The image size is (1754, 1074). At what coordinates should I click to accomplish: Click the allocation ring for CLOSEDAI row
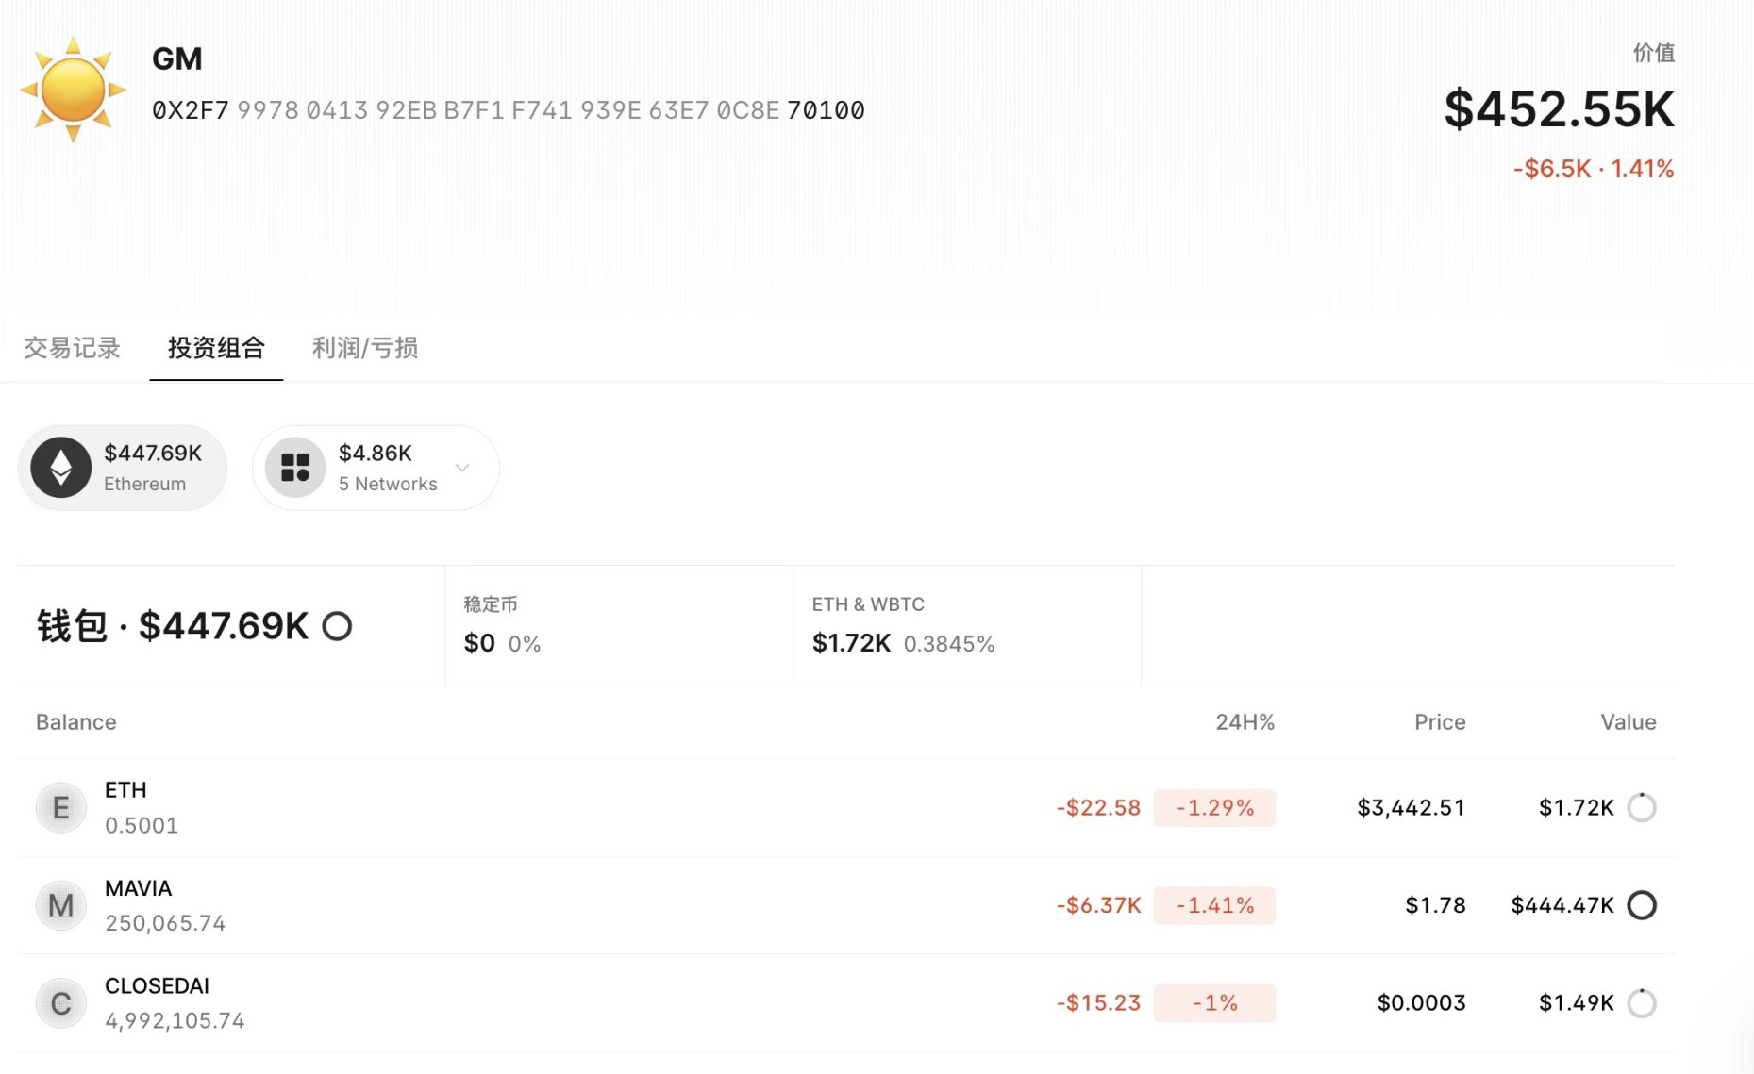pos(1642,1003)
